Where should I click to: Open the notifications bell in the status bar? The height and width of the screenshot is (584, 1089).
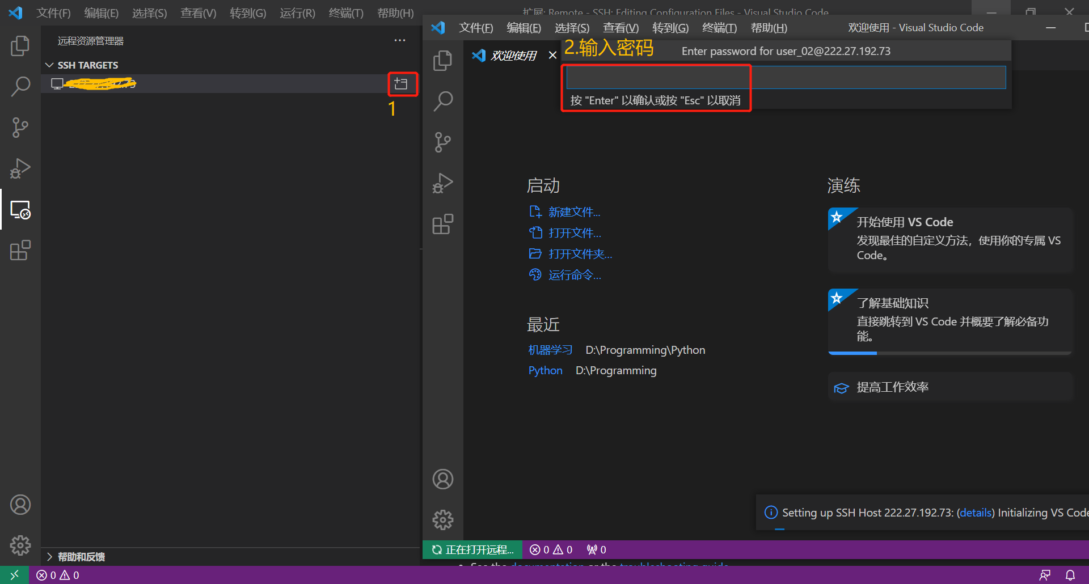(x=1069, y=574)
